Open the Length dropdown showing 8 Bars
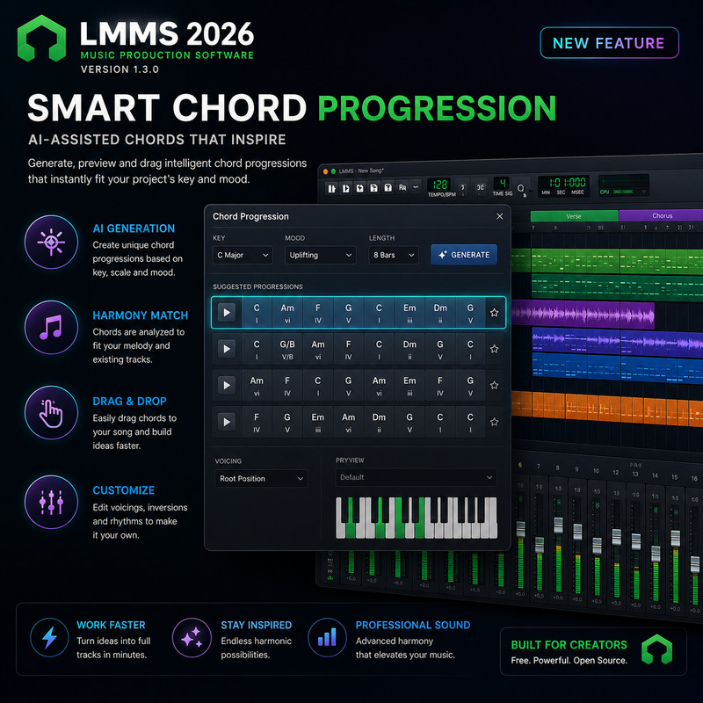This screenshot has height=703, width=703. coord(394,255)
